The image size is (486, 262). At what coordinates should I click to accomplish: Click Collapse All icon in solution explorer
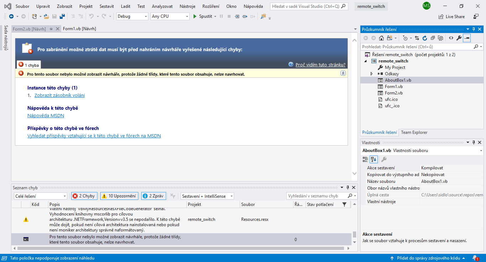pos(433,38)
